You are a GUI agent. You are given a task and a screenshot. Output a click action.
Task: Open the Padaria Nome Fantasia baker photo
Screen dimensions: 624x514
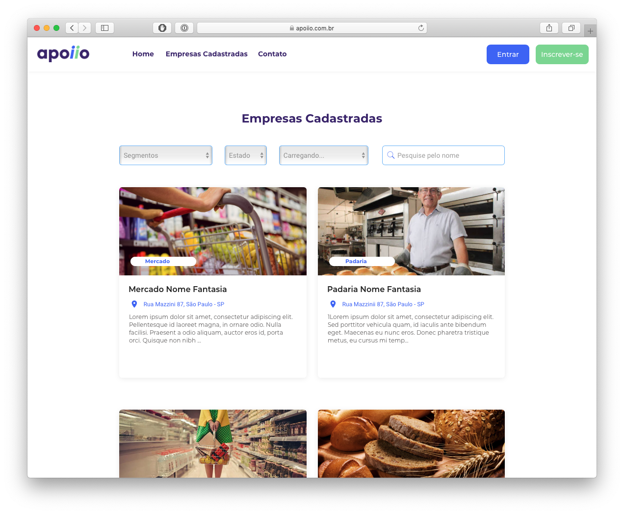click(411, 231)
